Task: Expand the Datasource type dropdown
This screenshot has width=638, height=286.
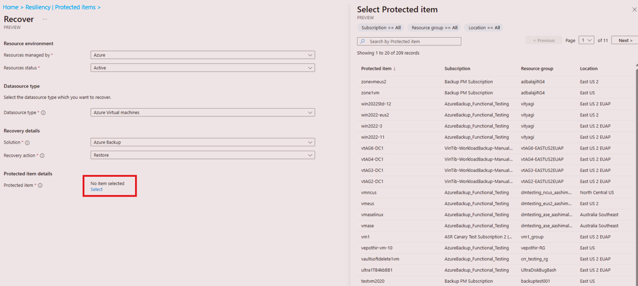Action: 203,112
